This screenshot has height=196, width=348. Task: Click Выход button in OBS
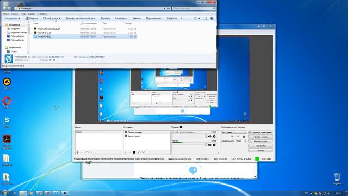pyautogui.click(x=260, y=150)
